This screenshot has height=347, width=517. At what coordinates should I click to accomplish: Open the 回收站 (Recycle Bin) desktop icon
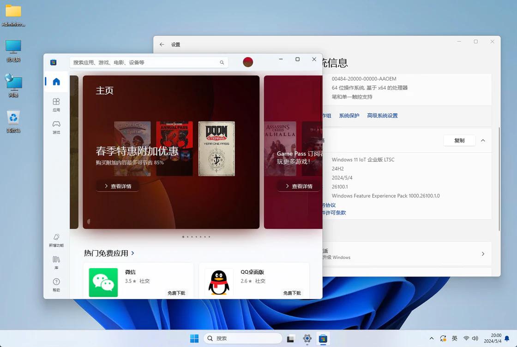13,118
